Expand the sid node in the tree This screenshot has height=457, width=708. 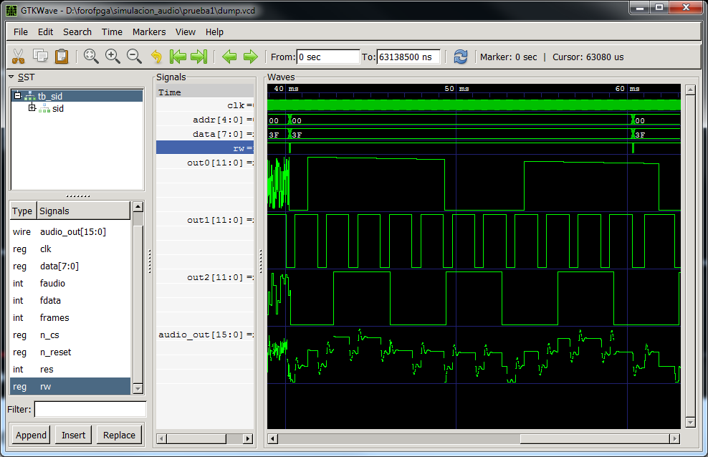click(x=32, y=108)
